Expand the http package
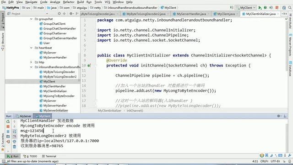 (31, 62)
